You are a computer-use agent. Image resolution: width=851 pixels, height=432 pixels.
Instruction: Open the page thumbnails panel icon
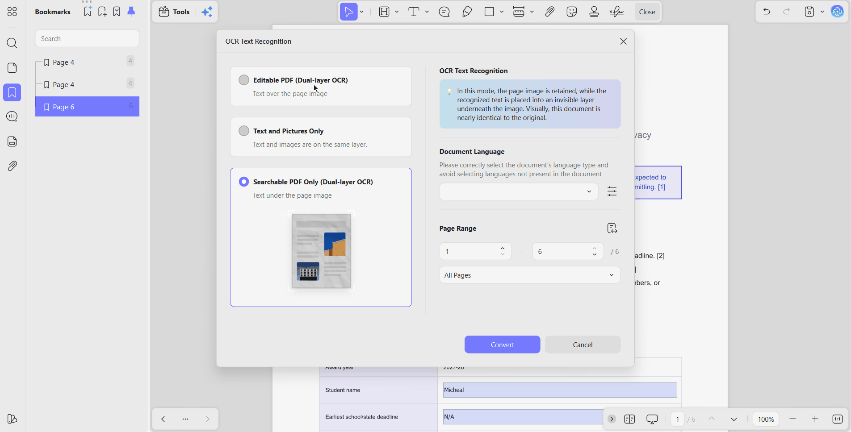12,68
